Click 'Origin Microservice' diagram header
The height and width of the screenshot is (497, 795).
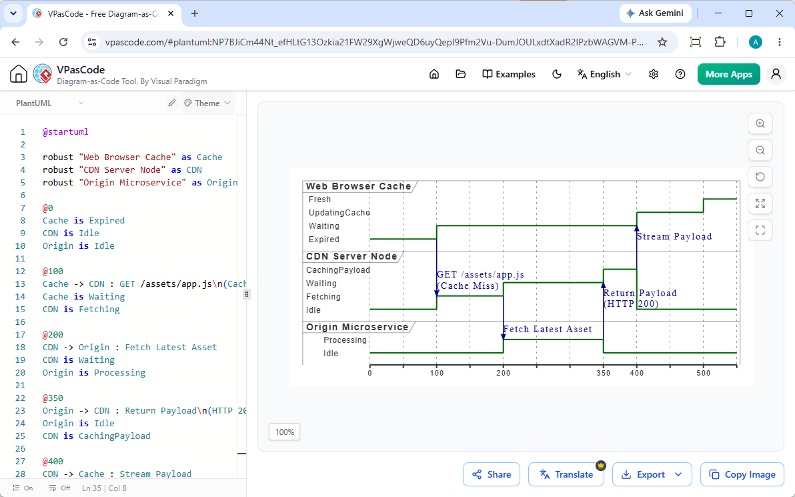[x=357, y=327]
